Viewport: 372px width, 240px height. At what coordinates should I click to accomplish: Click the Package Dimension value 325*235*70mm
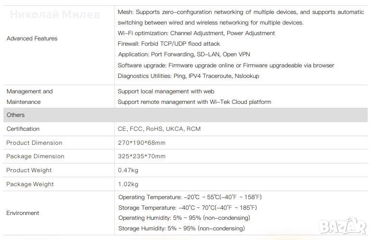(x=141, y=156)
